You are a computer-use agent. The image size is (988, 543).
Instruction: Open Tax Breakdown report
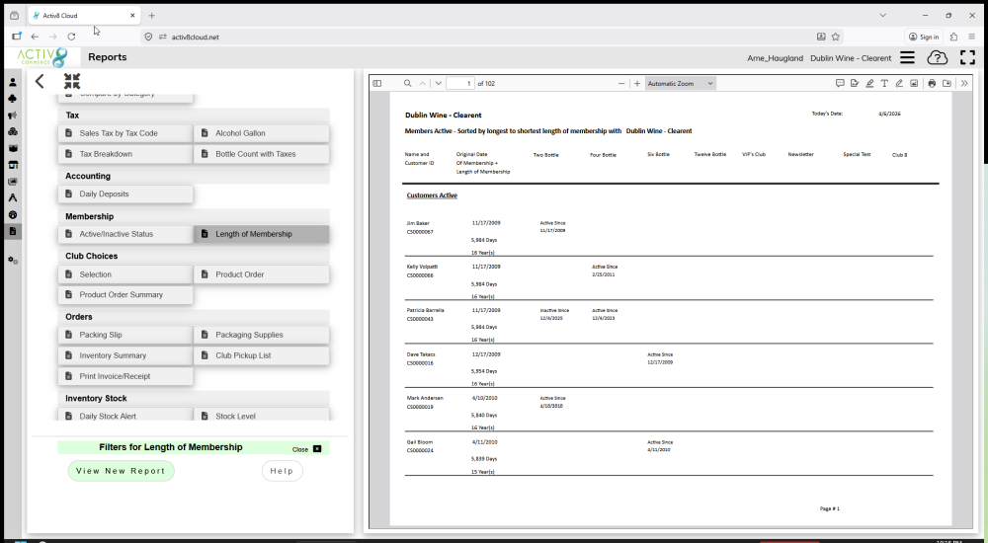pos(125,154)
